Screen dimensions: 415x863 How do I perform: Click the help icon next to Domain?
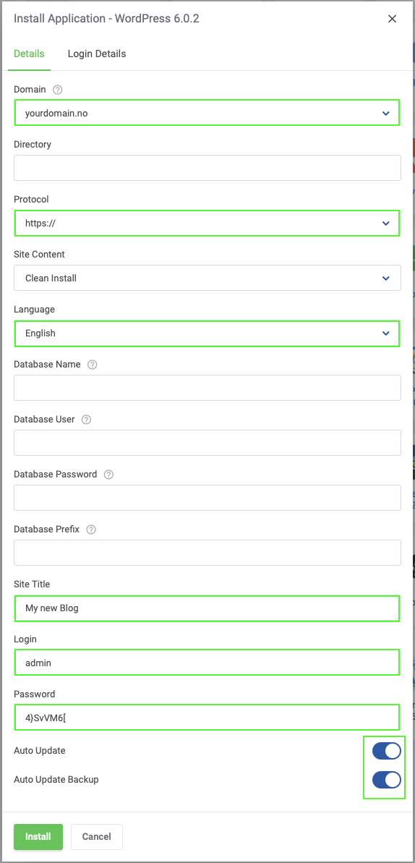(x=58, y=89)
